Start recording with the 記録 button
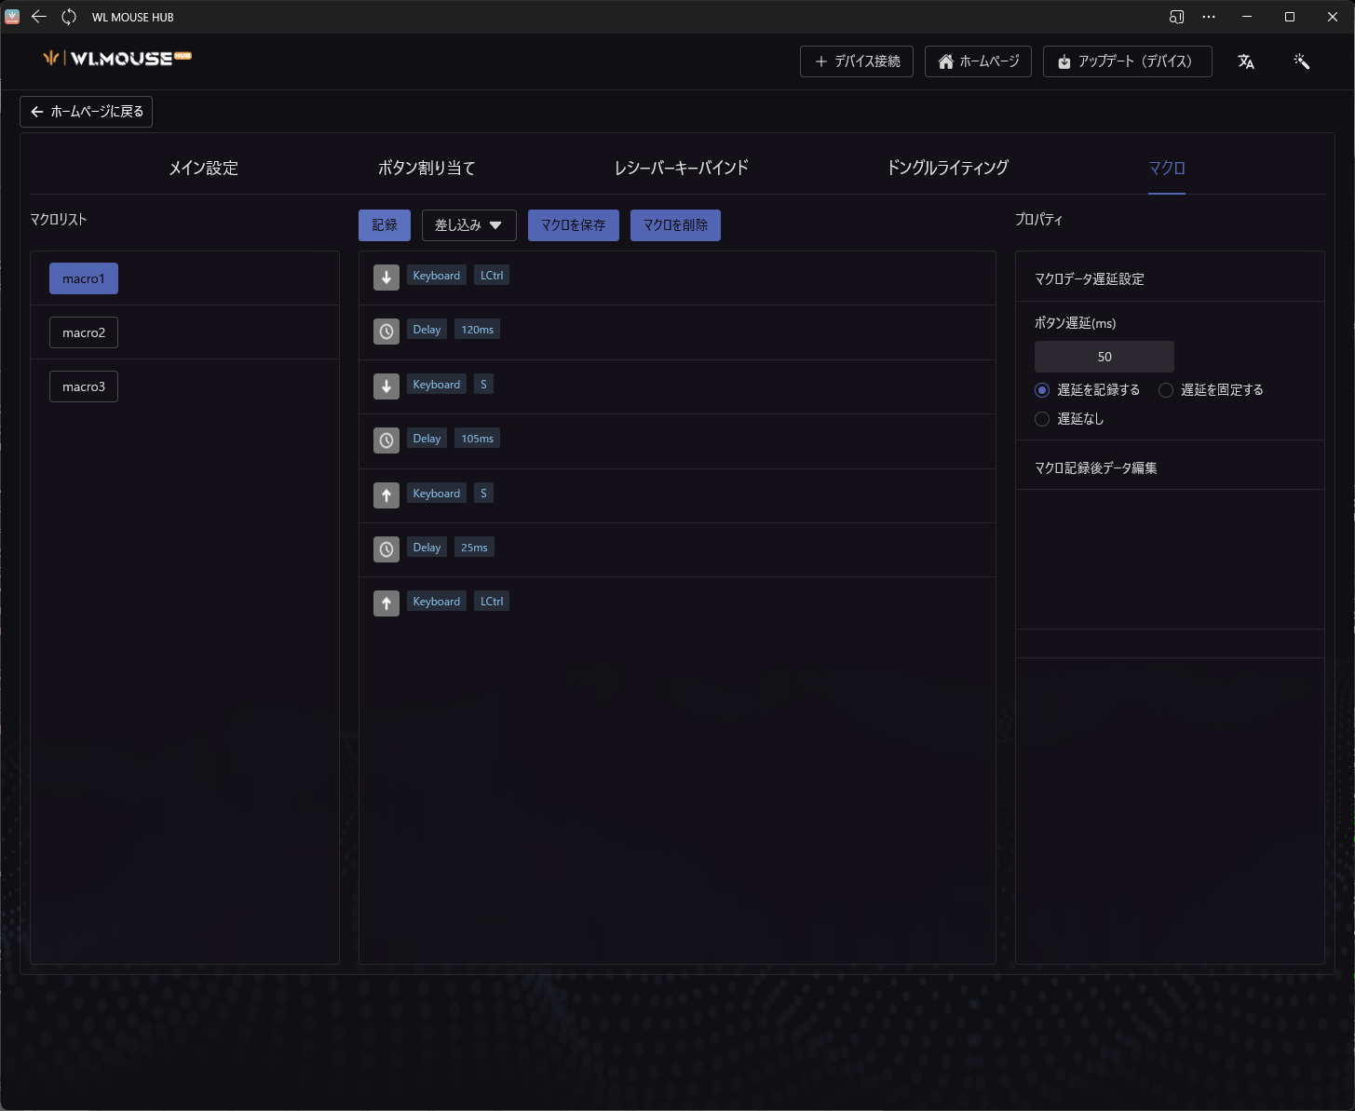Image resolution: width=1355 pixels, height=1111 pixels. click(385, 225)
